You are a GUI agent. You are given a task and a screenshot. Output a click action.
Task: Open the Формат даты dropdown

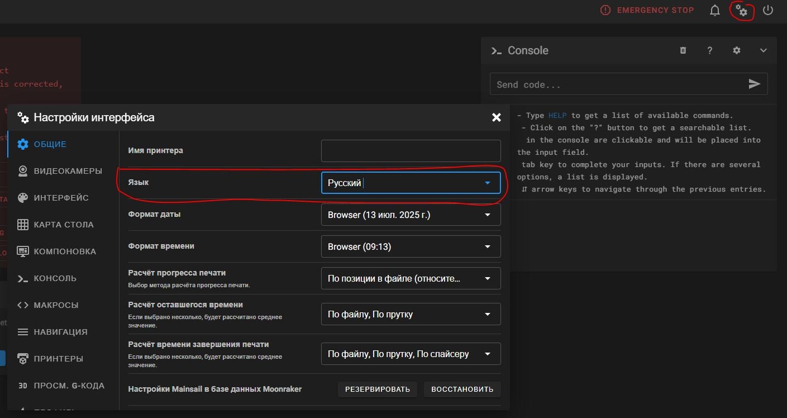[x=411, y=215]
